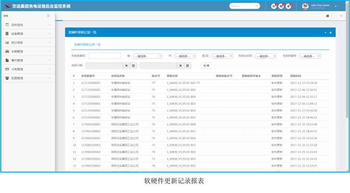The image size is (350, 193).
Task: Open calendar picker for the start date
Action: [133, 66]
